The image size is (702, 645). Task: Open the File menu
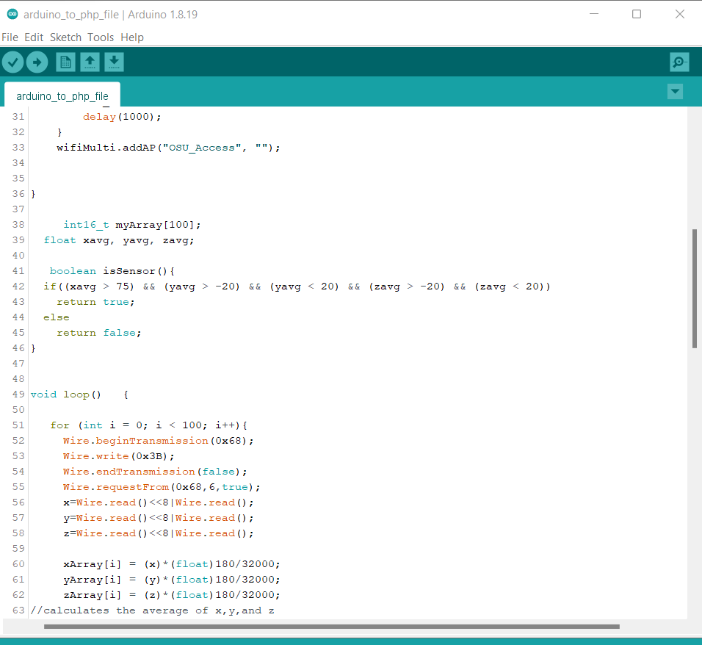coord(10,37)
